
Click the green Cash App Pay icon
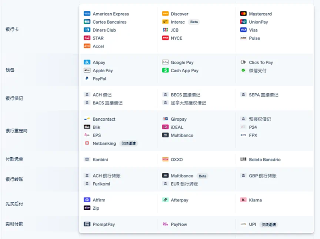click(x=165, y=70)
